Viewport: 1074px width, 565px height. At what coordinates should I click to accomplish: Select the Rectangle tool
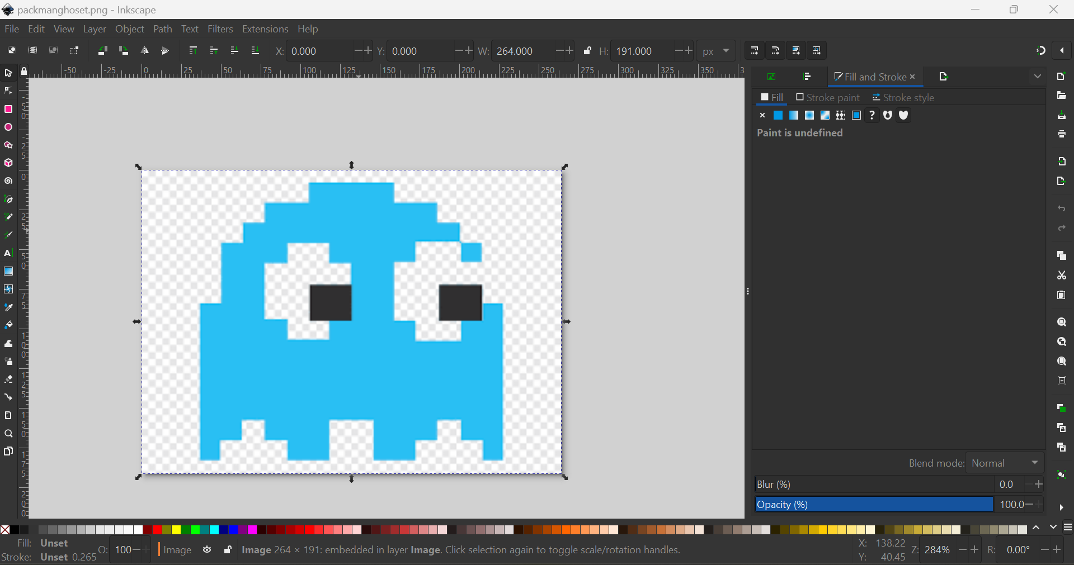pyautogui.click(x=8, y=109)
